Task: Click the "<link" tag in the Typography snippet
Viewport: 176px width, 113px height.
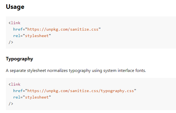Action: point(15,84)
